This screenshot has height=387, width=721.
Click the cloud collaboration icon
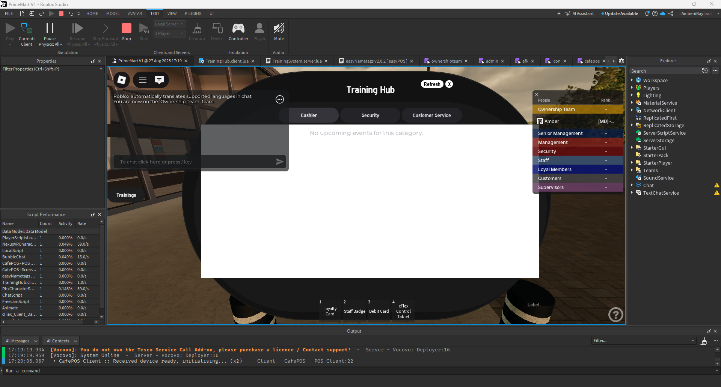click(x=663, y=13)
